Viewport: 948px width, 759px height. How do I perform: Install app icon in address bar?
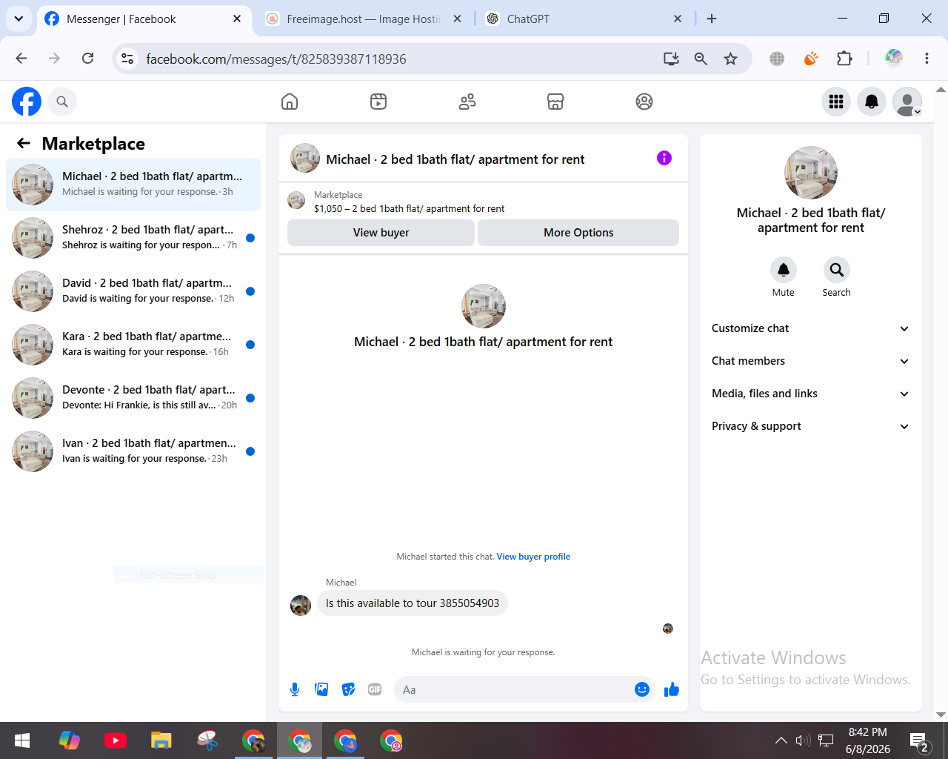pos(671,59)
